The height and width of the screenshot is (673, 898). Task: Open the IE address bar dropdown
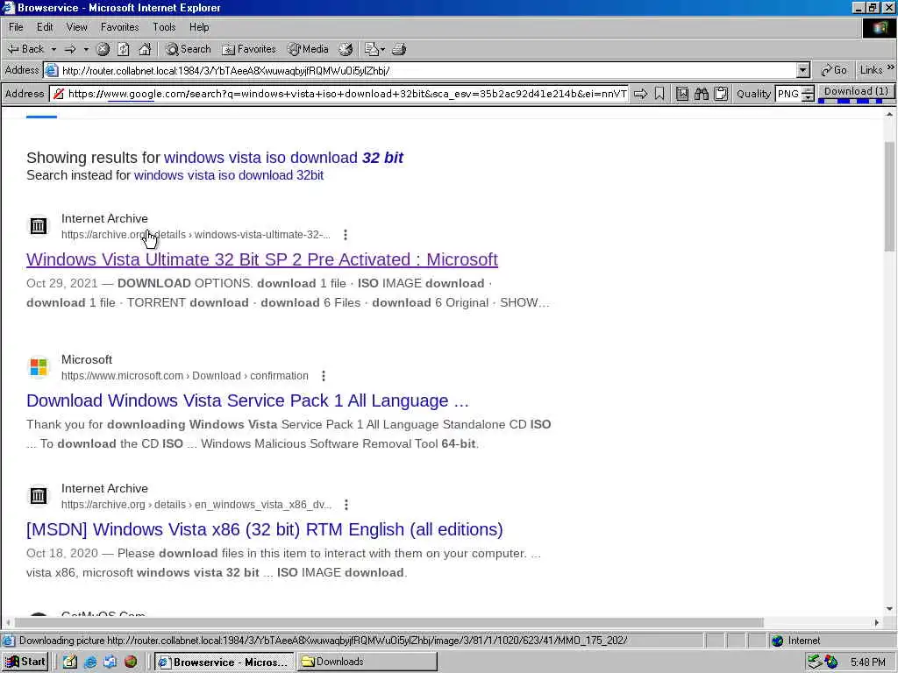pos(803,70)
